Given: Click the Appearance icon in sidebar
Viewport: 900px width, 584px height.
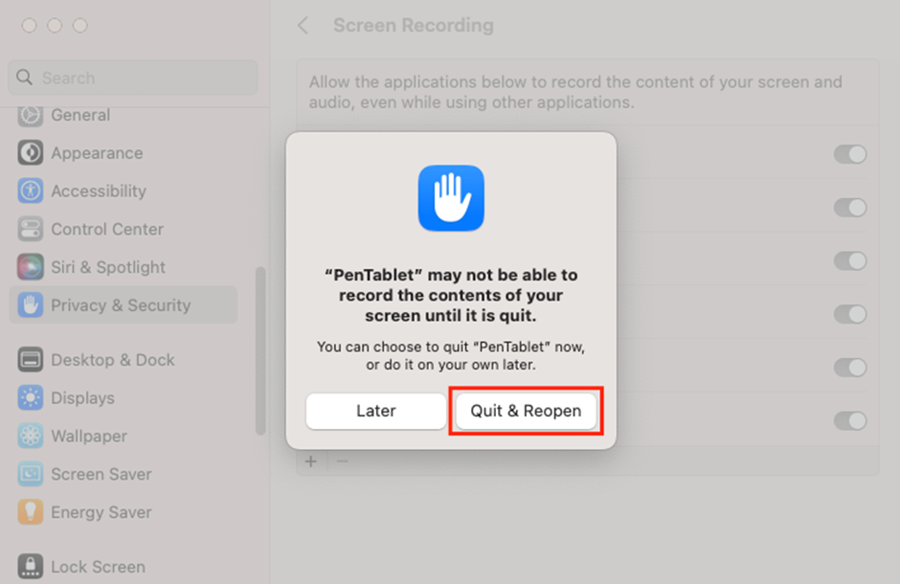Looking at the screenshot, I should point(31,153).
